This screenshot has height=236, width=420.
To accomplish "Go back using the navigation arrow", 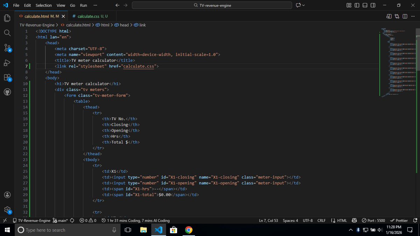I will coord(117,5).
